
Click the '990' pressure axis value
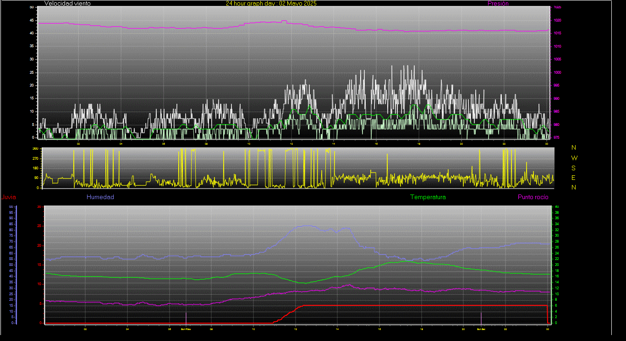click(556, 98)
